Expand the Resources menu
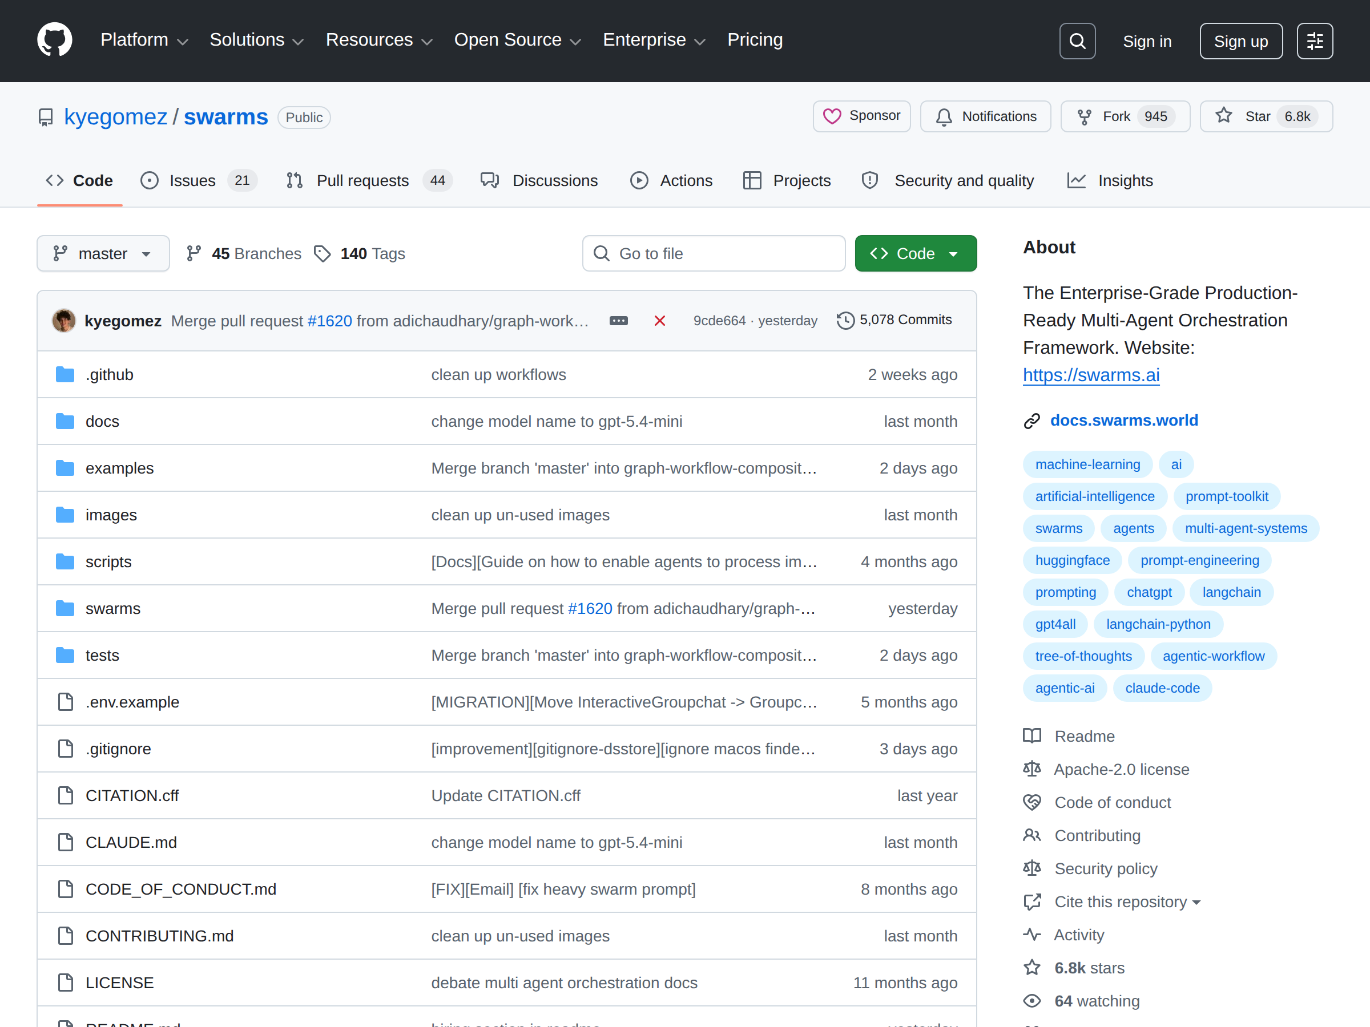1370x1027 pixels. point(379,41)
